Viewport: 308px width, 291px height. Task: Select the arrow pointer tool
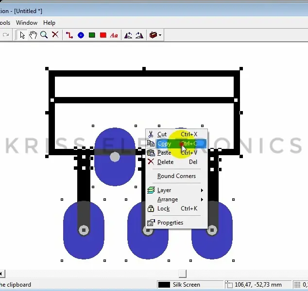22,35
